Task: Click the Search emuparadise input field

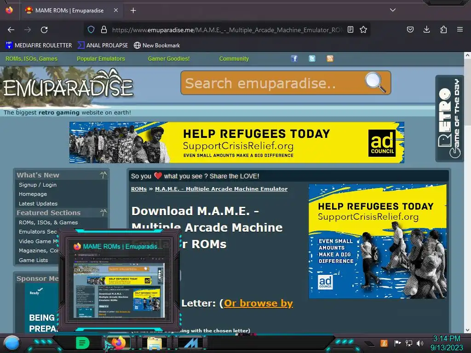Action: (x=272, y=83)
